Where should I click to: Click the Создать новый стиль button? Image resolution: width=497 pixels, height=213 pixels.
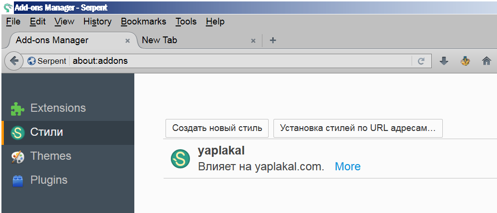(217, 128)
